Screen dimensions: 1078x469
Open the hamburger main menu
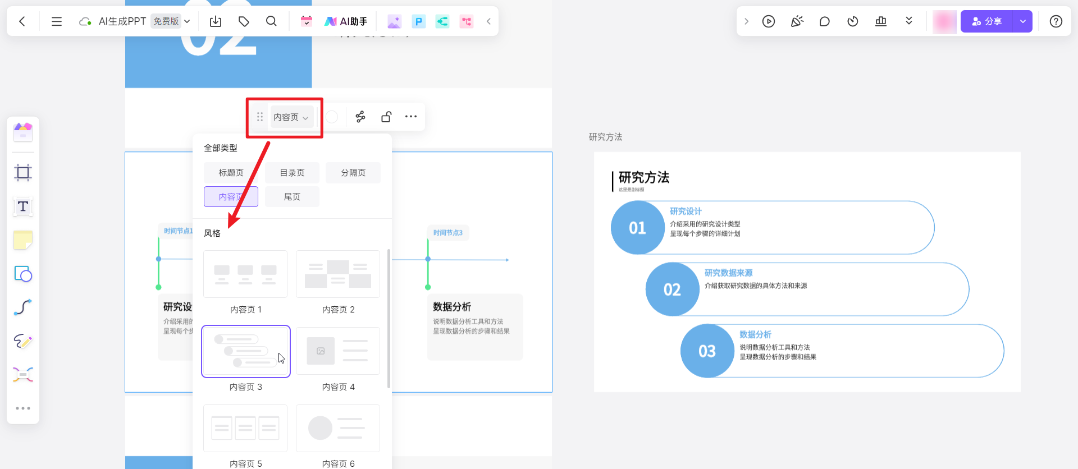coord(57,21)
